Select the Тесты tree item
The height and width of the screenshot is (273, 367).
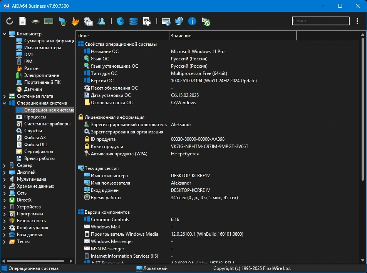tap(19, 241)
